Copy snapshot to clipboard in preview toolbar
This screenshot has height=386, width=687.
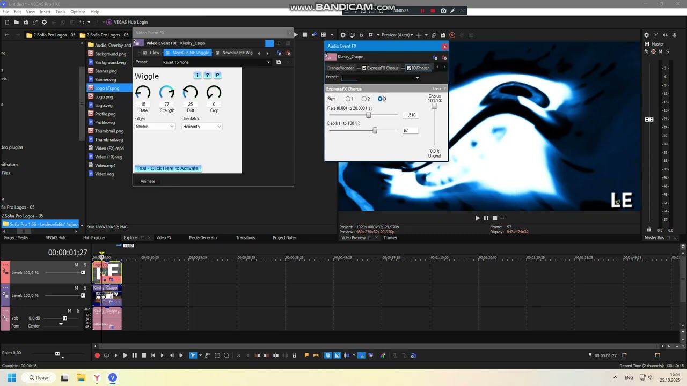(x=434, y=35)
